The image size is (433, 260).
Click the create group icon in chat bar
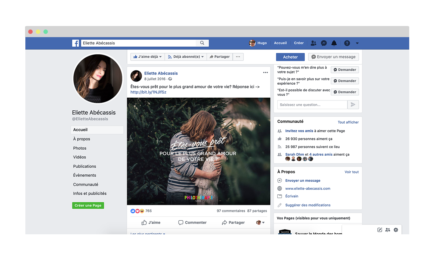coord(388,230)
